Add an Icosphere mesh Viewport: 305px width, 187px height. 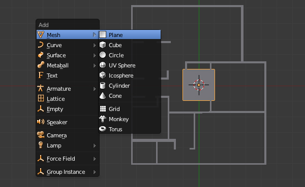point(130,76)
